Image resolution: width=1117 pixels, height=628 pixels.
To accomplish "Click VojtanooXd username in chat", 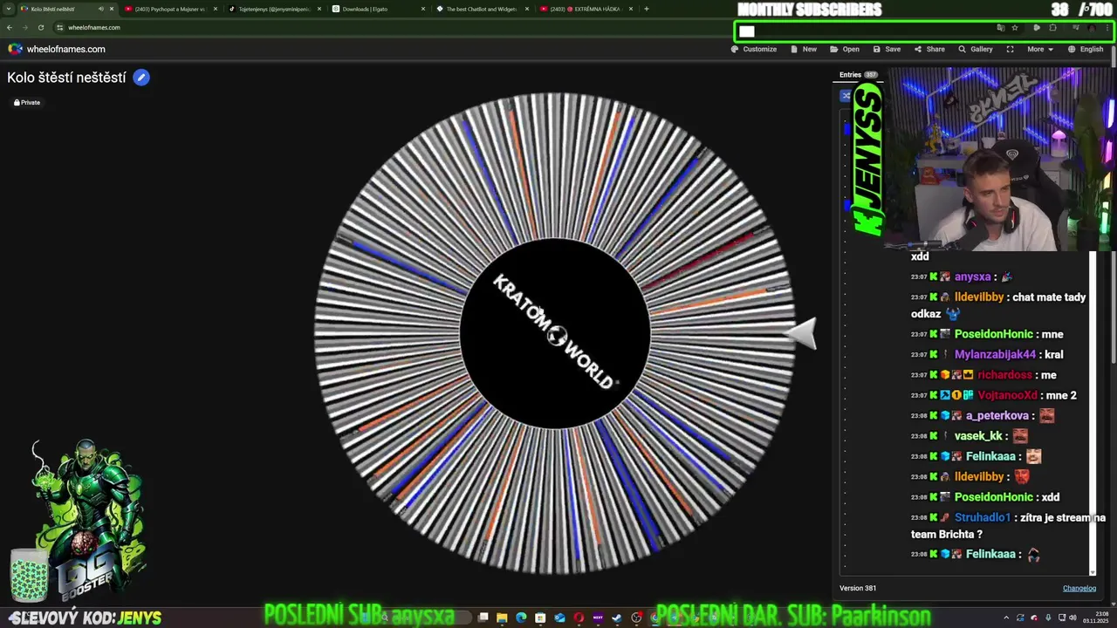I will [1007, 395].
